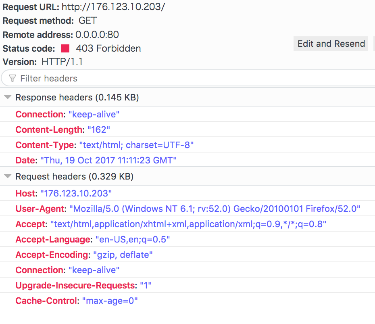
Task: Select the remote address 0.0.0.0:80
Action: click(97, 35)
